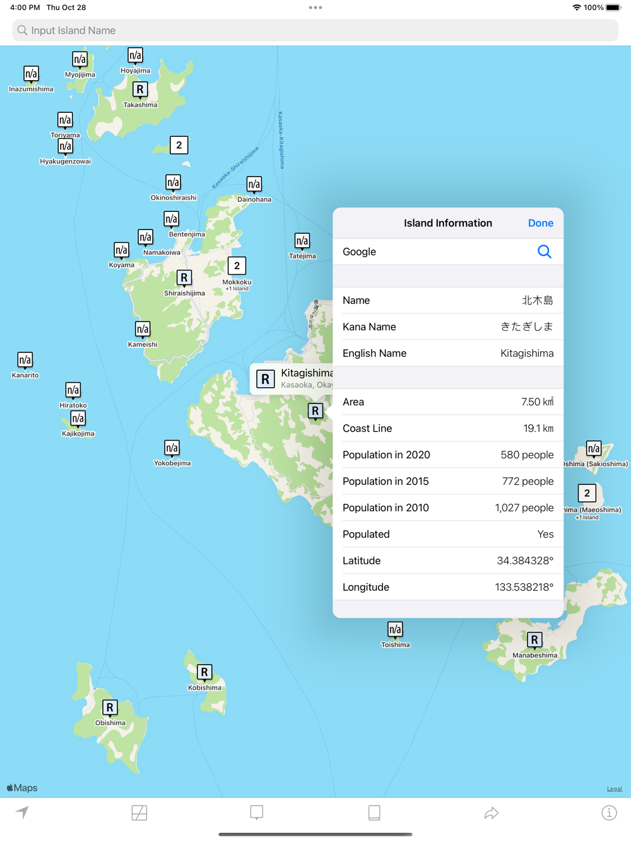631x841 pixels.
Task: Tap the Input Island Name search field
Action: 315,30
